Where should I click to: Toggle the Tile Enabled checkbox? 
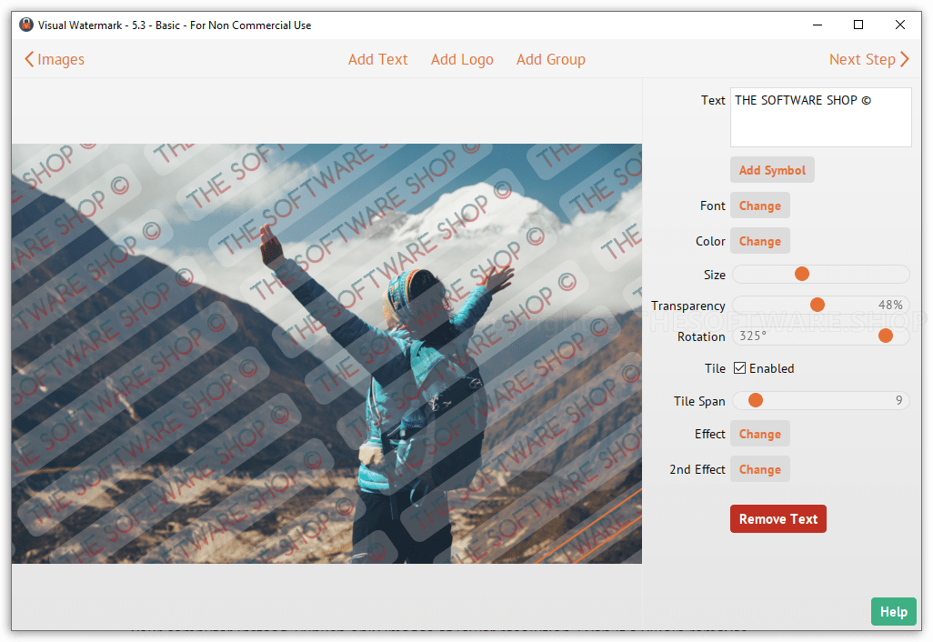pyautogui.click(x=740, y=368)
